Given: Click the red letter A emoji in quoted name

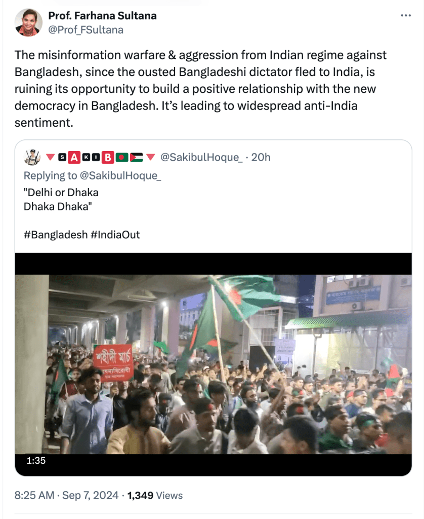Looking at the screenshot, I should click(74, 158).
